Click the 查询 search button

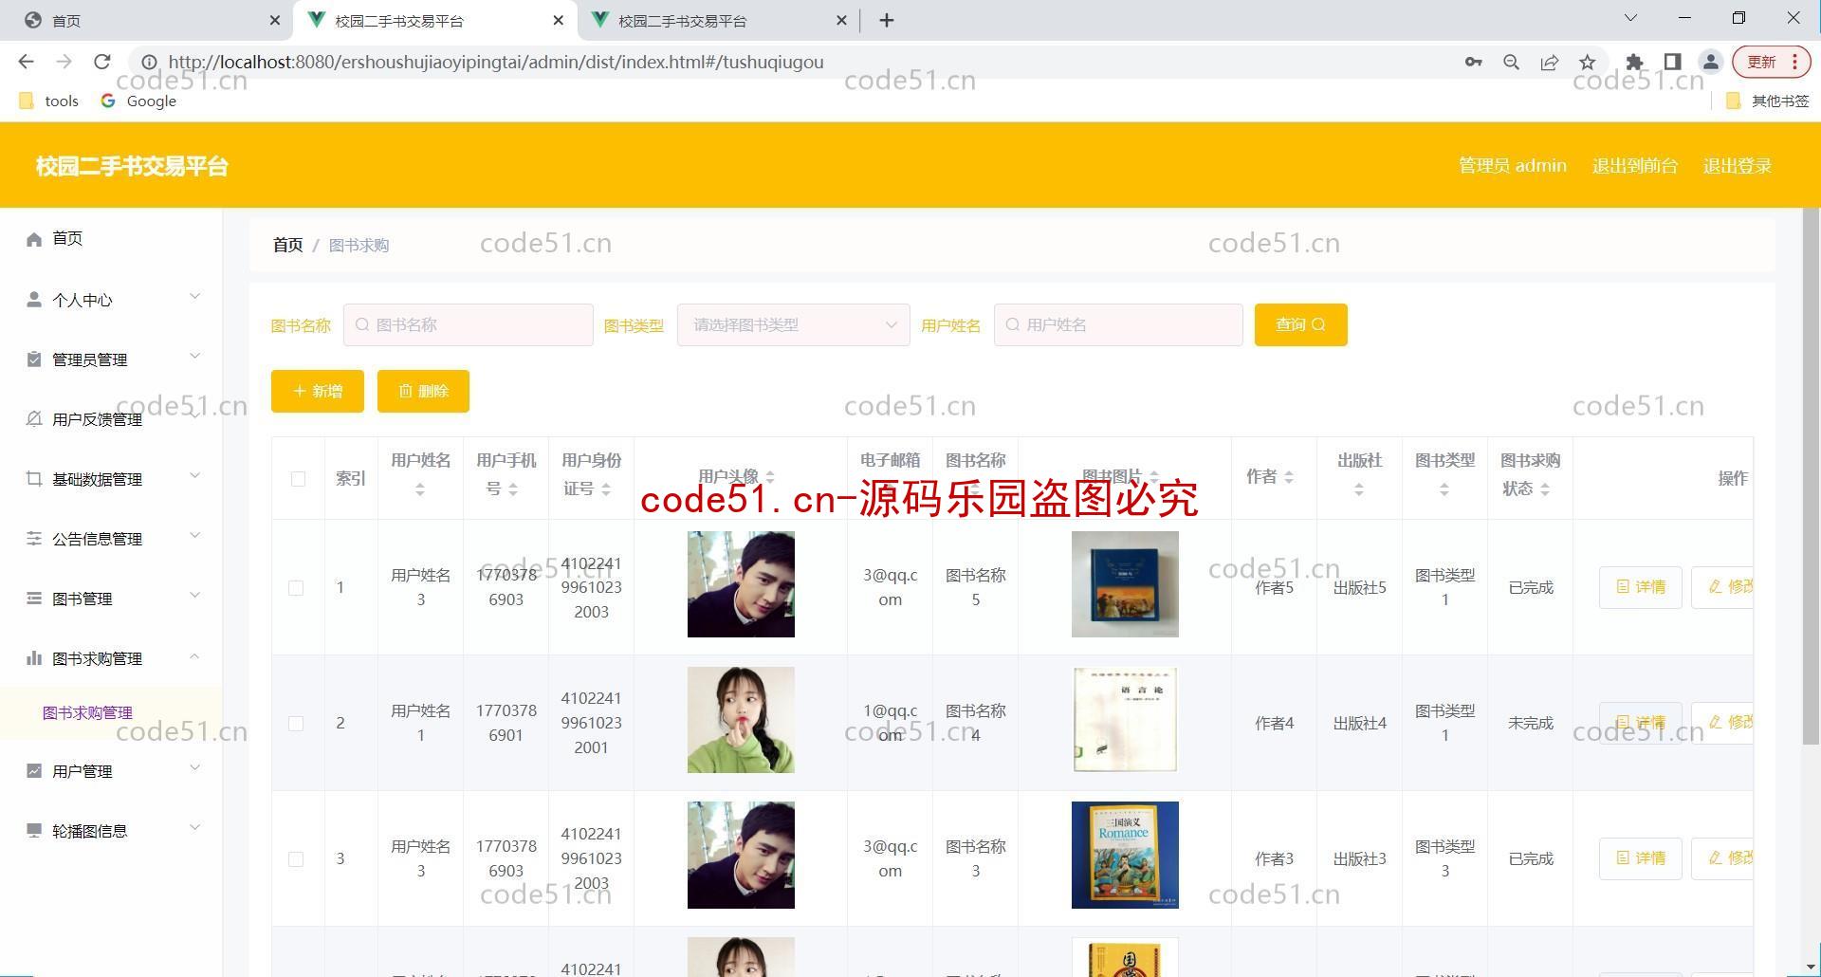click(1300, 325)
